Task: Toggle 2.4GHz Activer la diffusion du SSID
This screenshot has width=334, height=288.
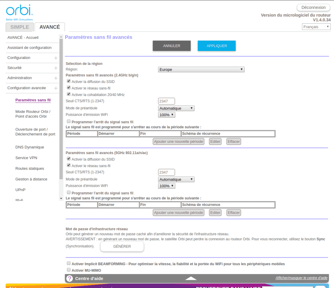Action: (69, 81)
